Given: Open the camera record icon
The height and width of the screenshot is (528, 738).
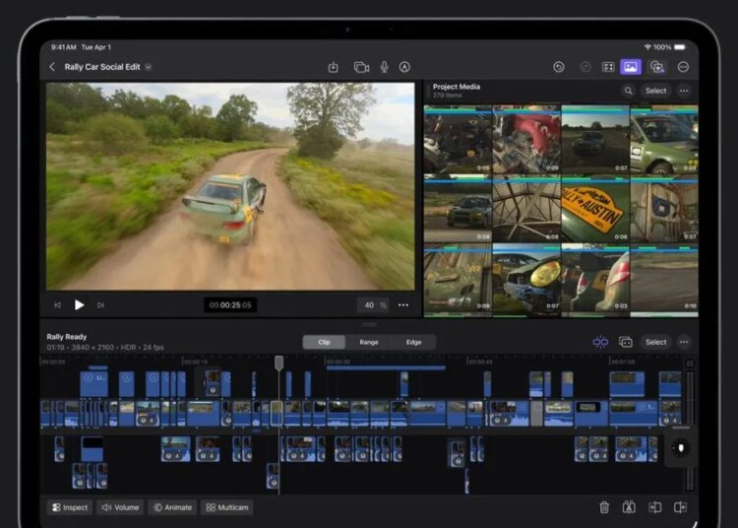Looking at the screenshot, I should (361, 67).
